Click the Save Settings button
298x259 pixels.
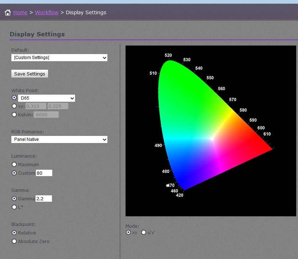tap(30, 74)
